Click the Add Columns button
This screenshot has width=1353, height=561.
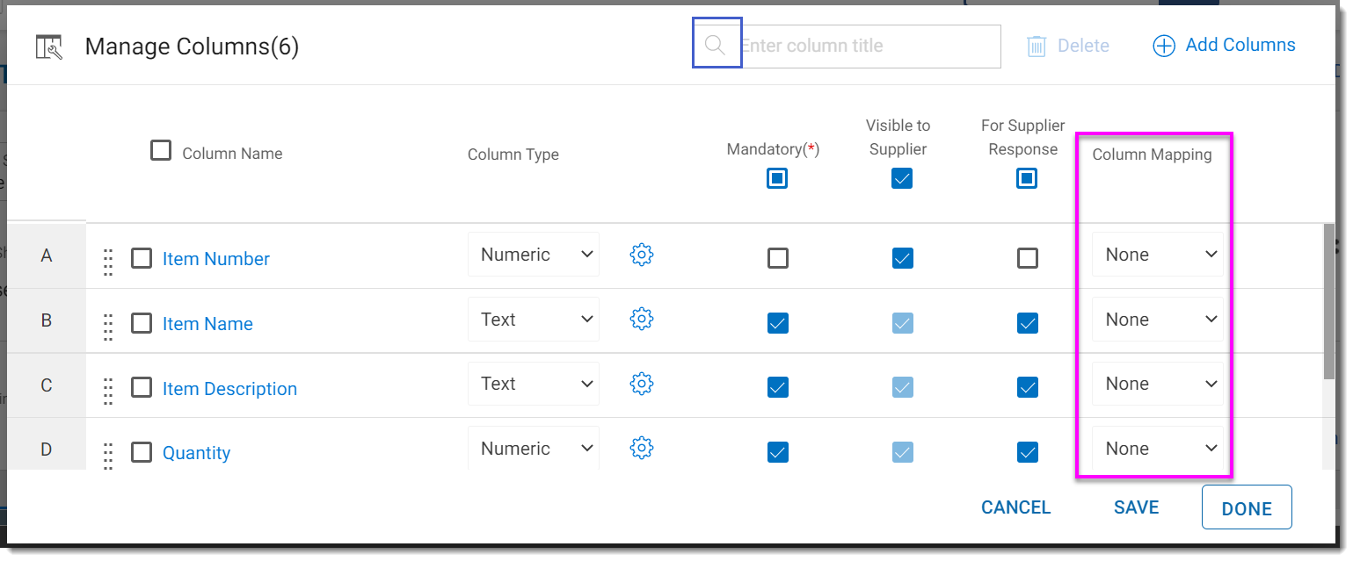tap(1224, 46)
